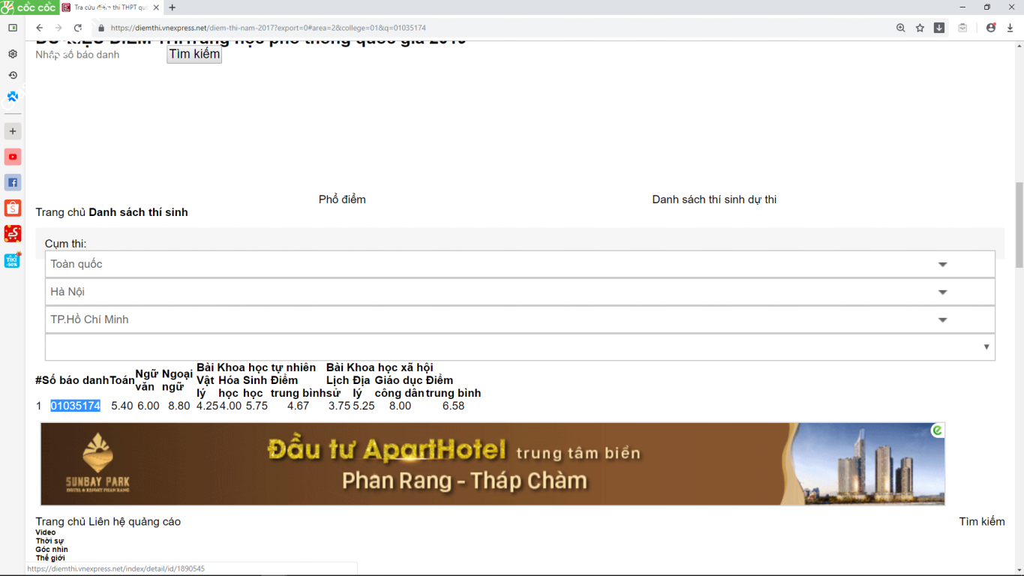Add a new sidebar shortcut
Screen dimensions: 1024x576
(13, 131)
